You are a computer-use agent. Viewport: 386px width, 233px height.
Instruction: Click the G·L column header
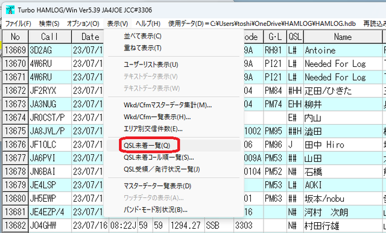275,37
